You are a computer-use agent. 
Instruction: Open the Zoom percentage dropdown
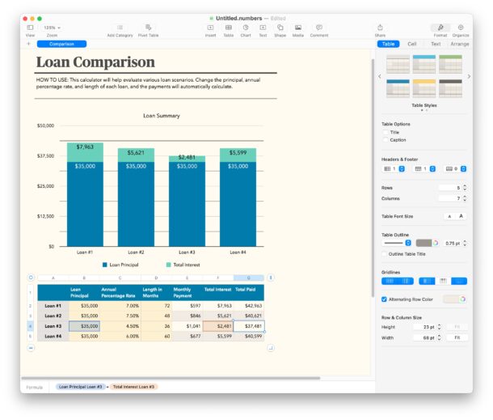click(52, 28)
